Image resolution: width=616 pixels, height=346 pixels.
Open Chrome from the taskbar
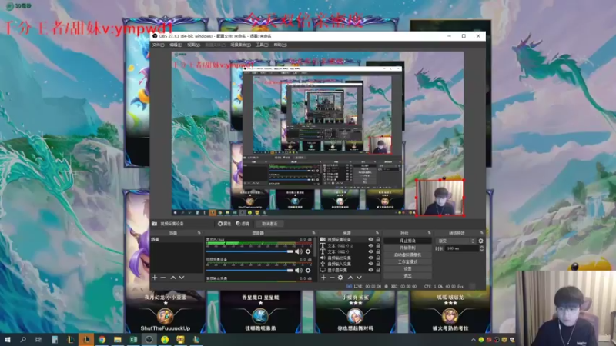pos(102,339)
